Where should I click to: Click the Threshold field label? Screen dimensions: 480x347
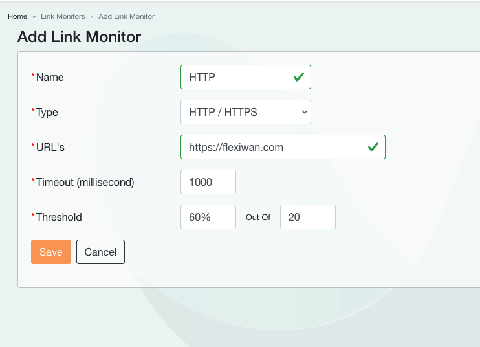click(59, 217)
